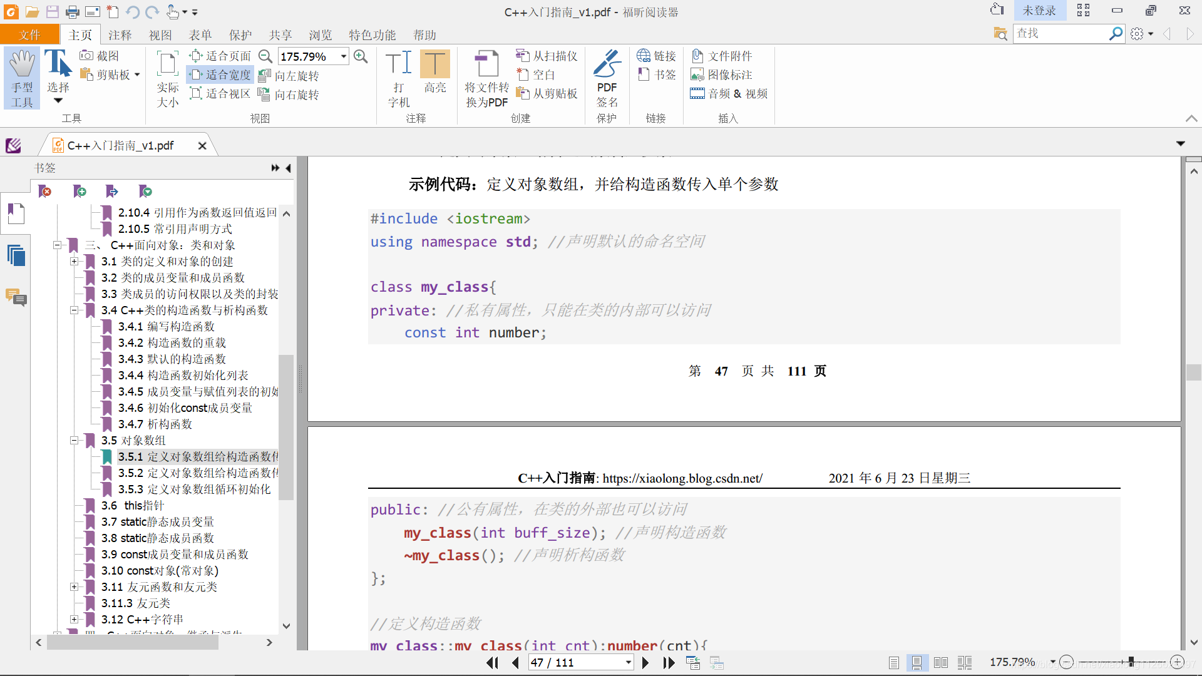Viewport: 1202px width, 676px height.
Task: Expand the 3.11 友元函数和友元类 bookmark
Action: click(74, 587)
